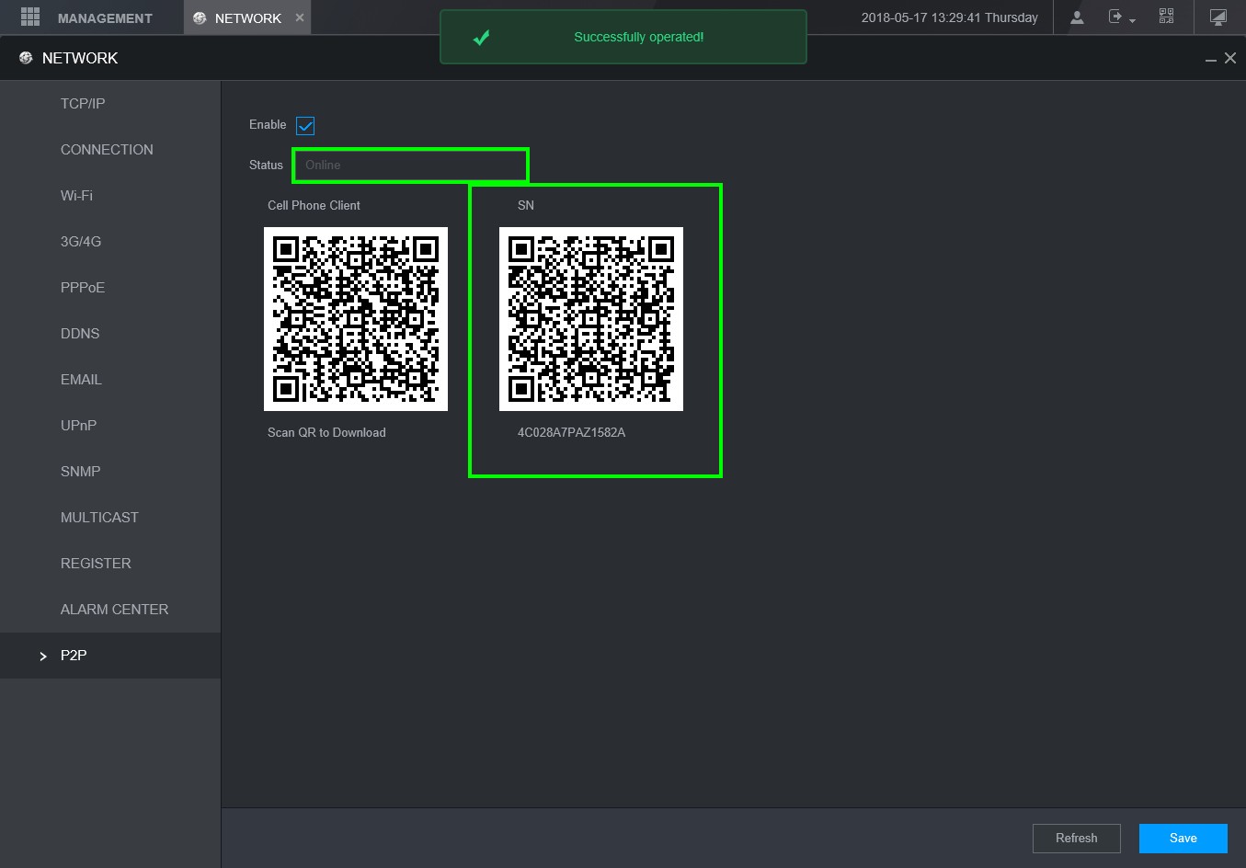Select ALARM CENTER in sidebar
Screen dimensions: 1246x868
click(x=114, y=610)
